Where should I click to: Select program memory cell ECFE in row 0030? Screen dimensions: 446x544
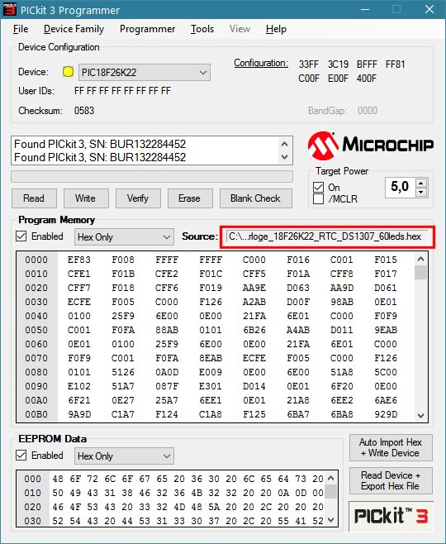coord(79,302)
